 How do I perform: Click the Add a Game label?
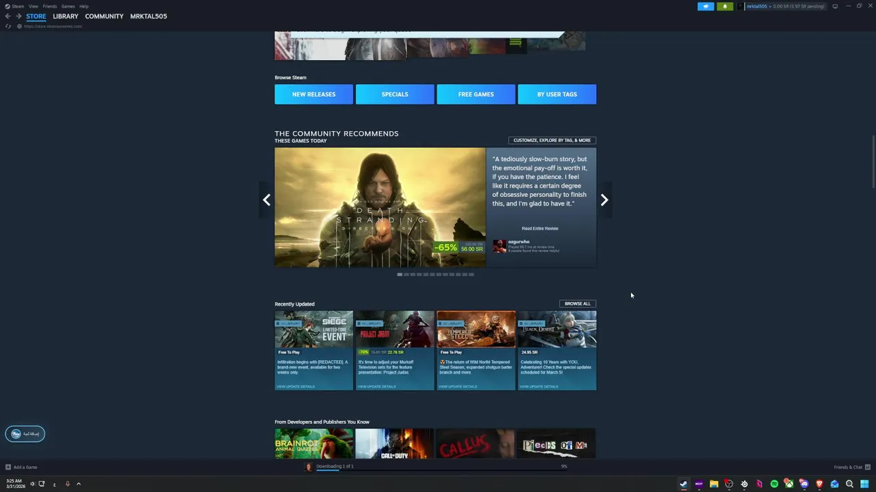pyautogui.click(x=25, y=467)
